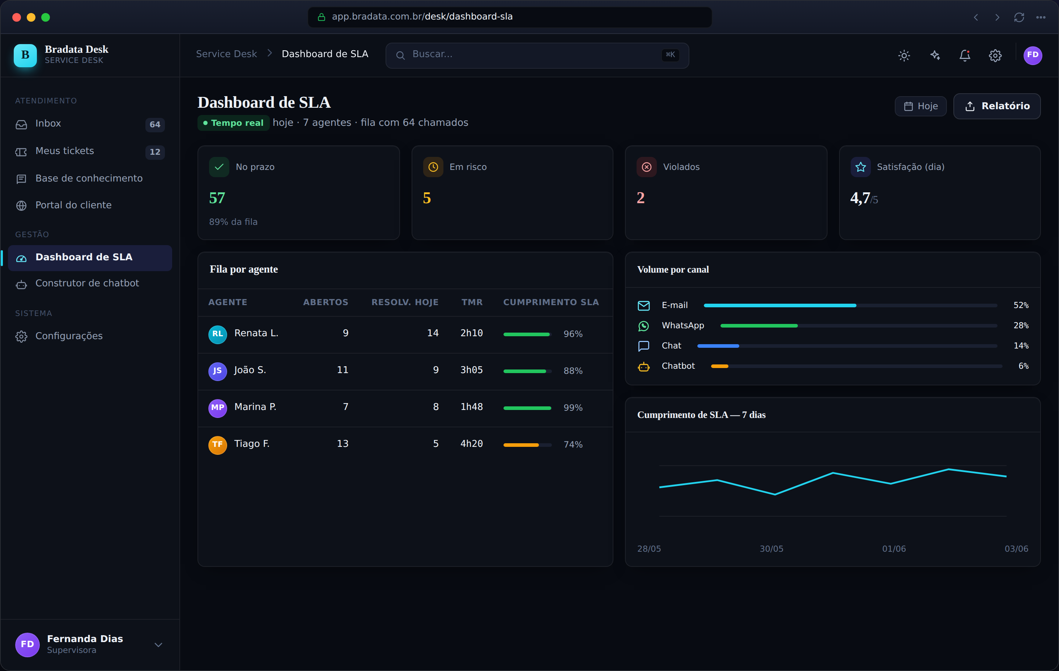This screenshot has width=1059, height=671.
Task: Click the Tempo real status badge
Action: point(233,123)
